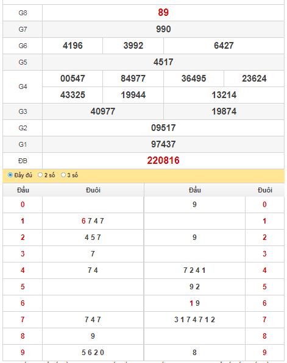The height and width of the screenshot is (363, 287).
Task: Choose the '3 số' radio option
Action: click(63, 175)
